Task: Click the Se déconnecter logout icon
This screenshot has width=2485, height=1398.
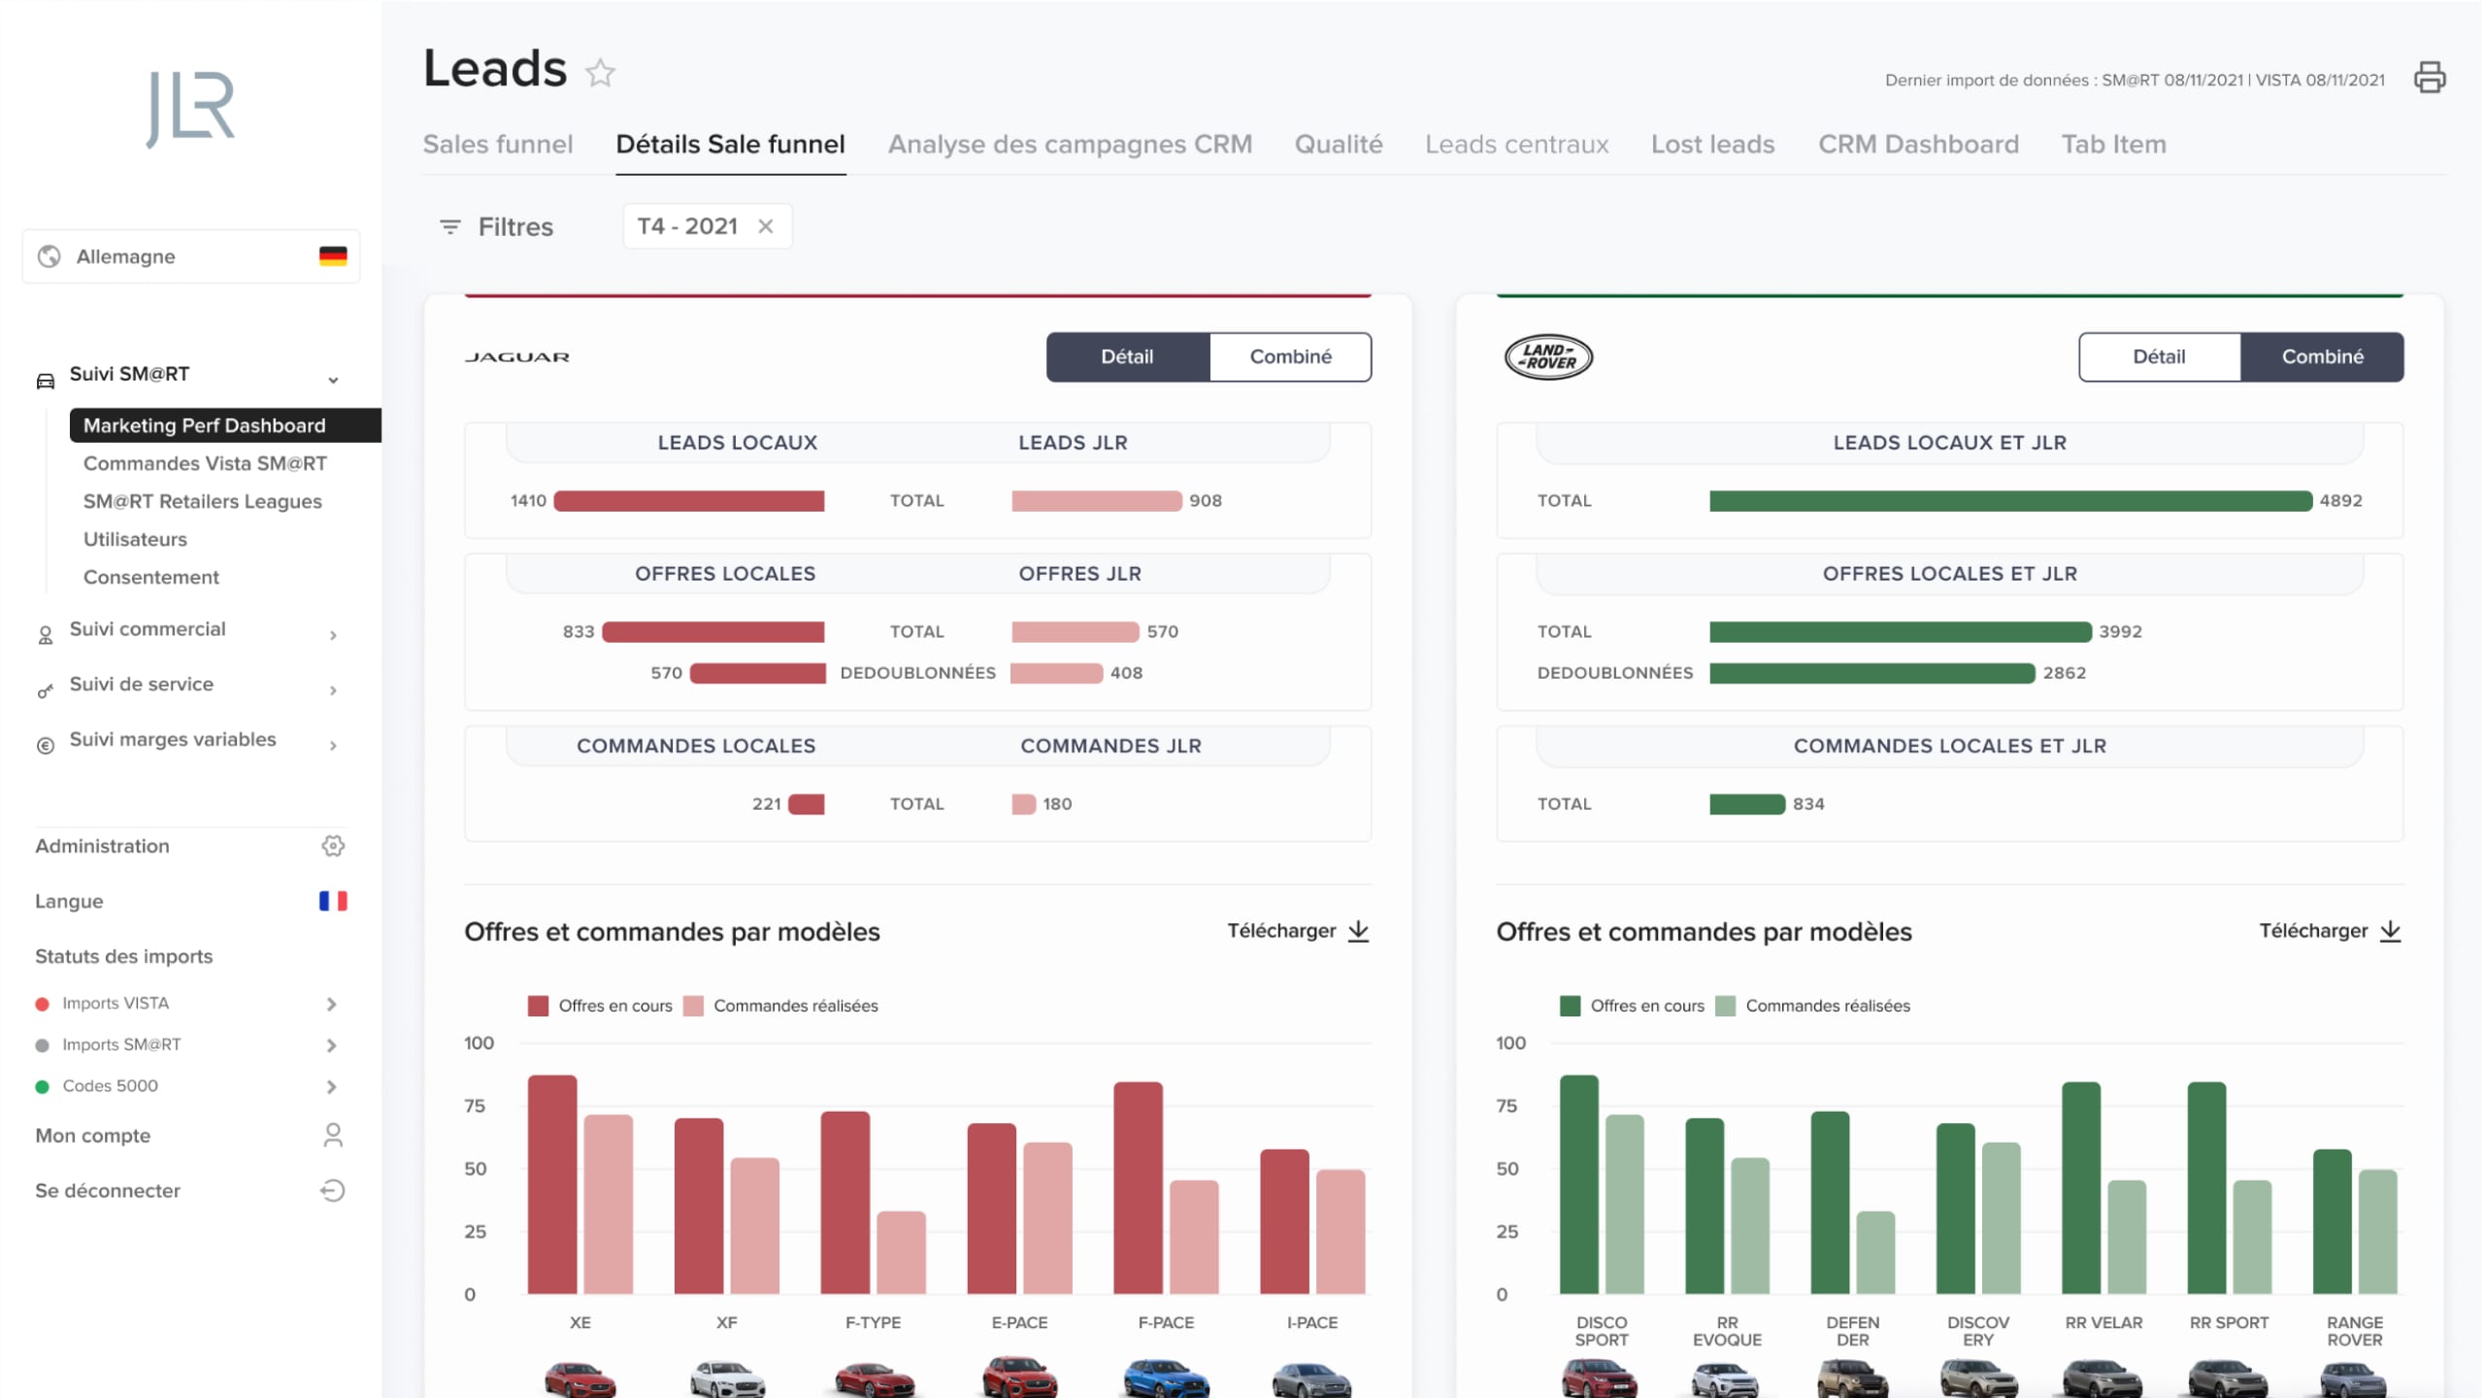Action: pos(333,1190)
